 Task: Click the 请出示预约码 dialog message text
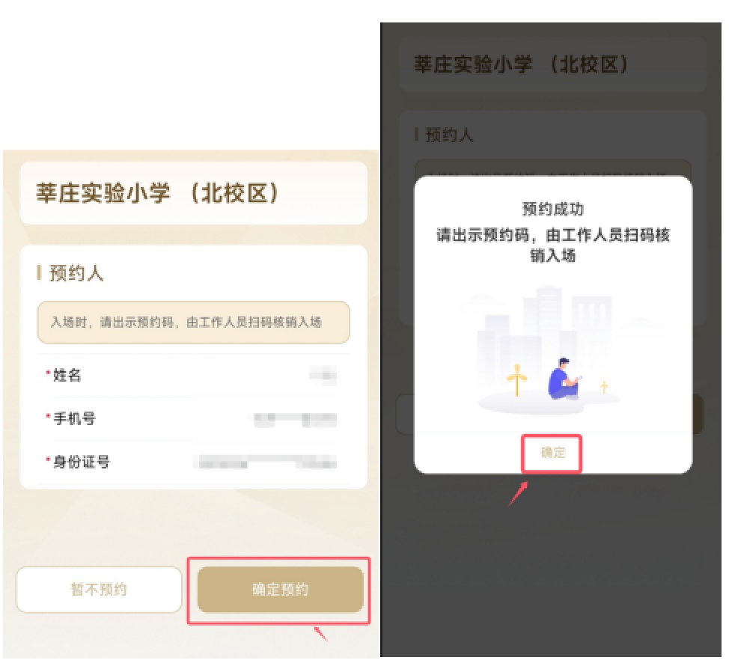click(x=553, y=245)
